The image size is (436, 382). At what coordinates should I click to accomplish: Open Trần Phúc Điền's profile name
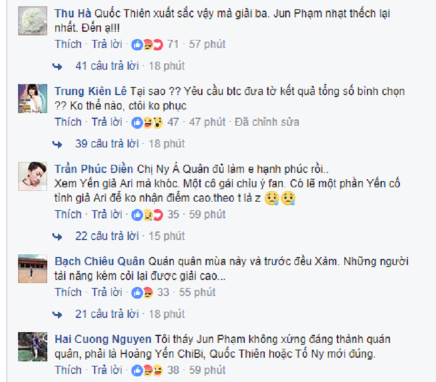[93, 169]
